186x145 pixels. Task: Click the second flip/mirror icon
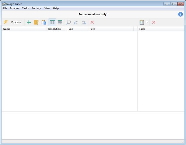(x=83, y=22)
